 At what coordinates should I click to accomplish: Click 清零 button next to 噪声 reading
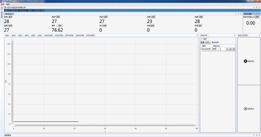coord(60,25)
